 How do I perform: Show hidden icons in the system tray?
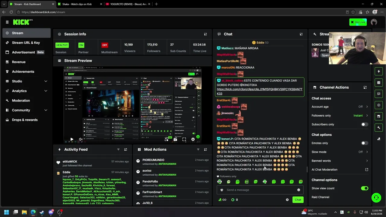coord(335,212)
